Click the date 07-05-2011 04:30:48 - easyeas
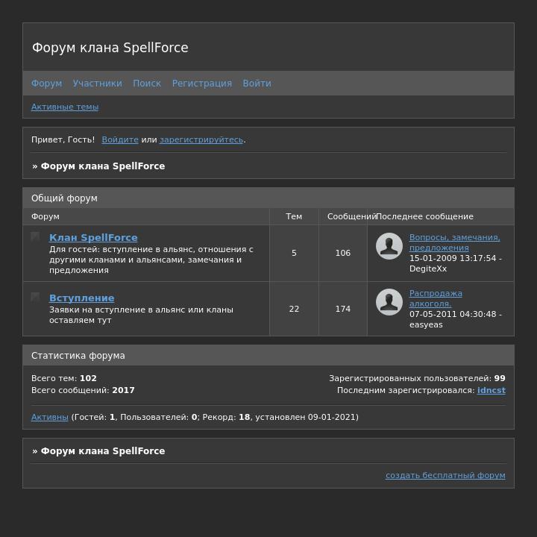This screenshot has width=537, height=537. click(456, 319)
